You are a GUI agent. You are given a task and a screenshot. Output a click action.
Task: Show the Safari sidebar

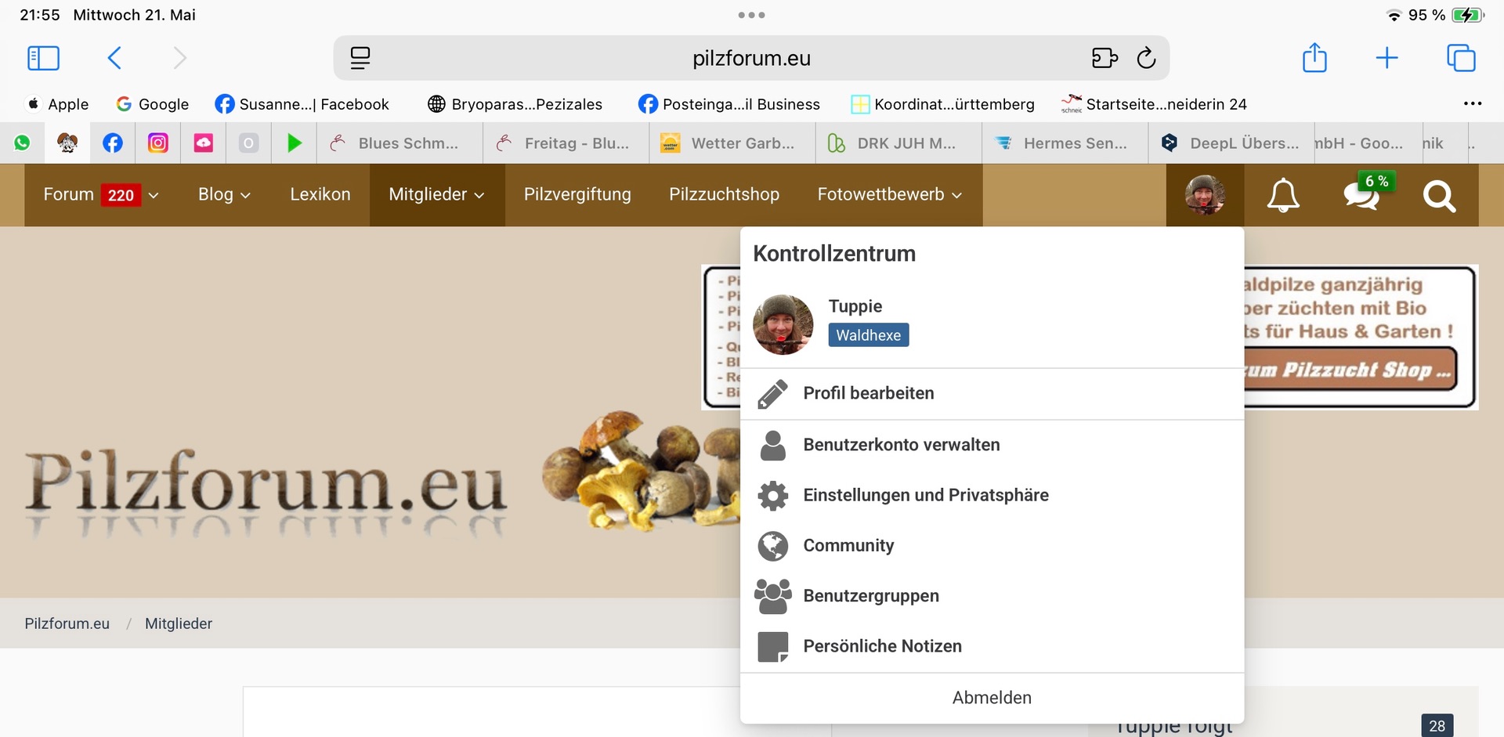point(43,58)
